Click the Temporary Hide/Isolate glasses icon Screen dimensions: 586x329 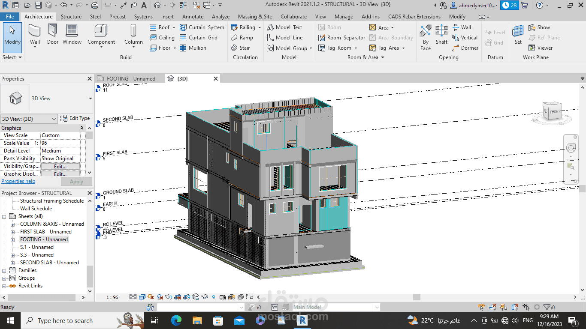click(204, 296)
